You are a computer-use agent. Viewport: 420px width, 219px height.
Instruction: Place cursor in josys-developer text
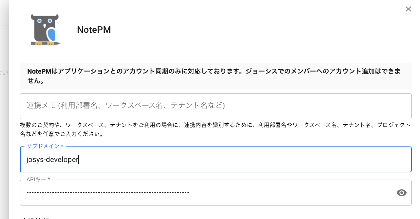click(52, 160)
